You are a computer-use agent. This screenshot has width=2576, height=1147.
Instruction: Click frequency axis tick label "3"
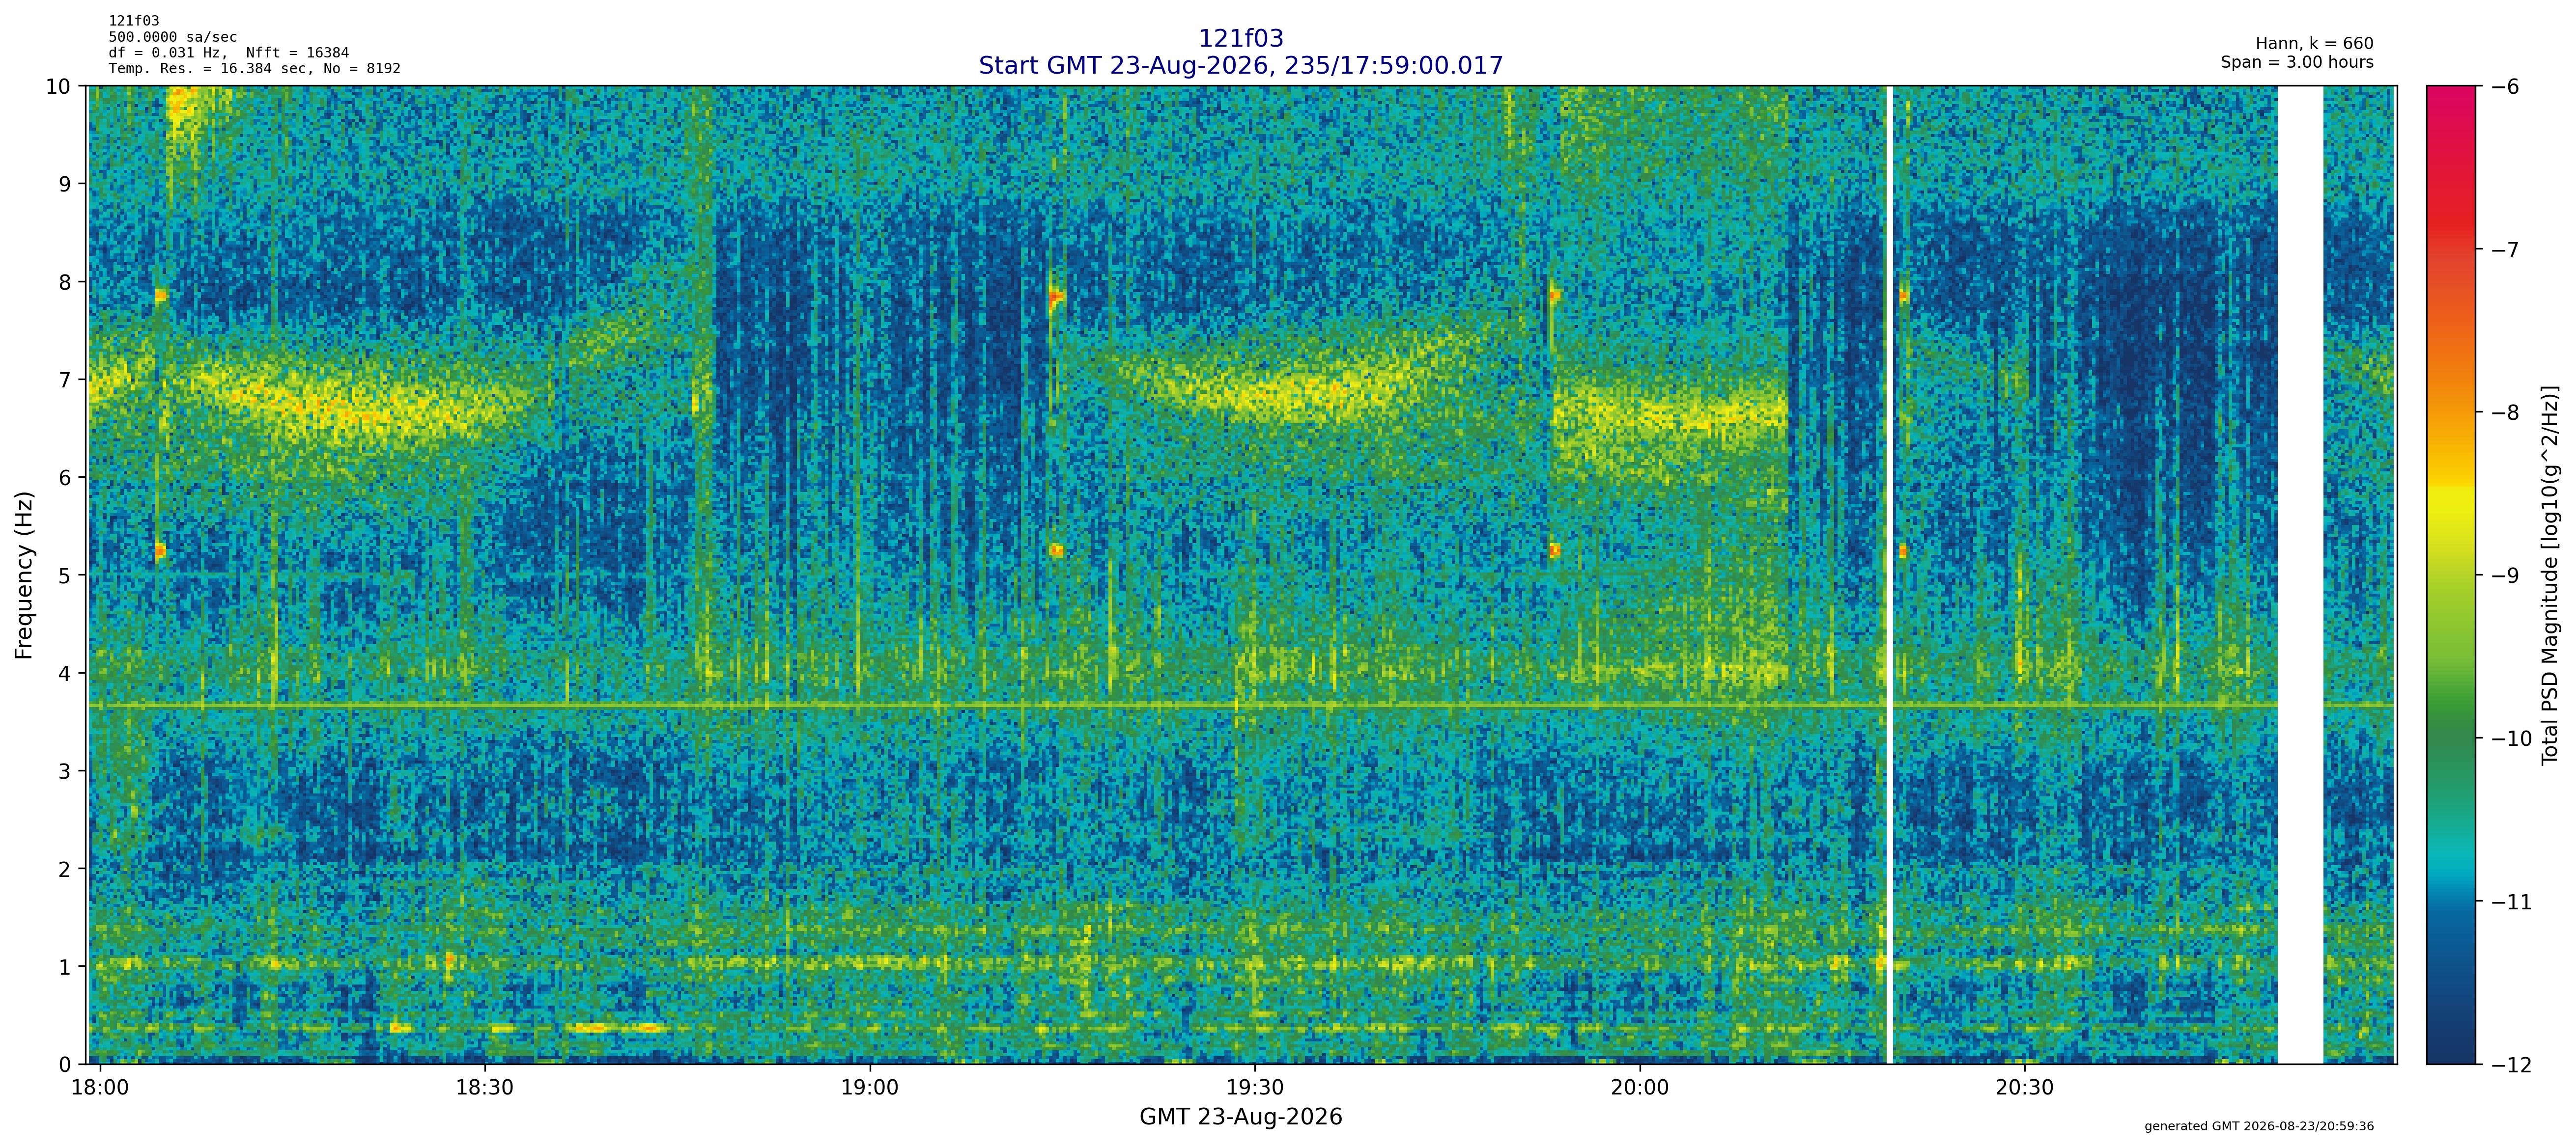click(65, 771)
